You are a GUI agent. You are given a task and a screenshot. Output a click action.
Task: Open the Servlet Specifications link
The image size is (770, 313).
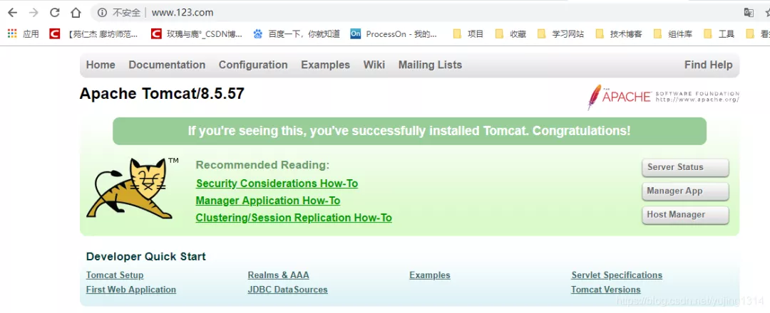pyautogui.click(x=617, y=275)
